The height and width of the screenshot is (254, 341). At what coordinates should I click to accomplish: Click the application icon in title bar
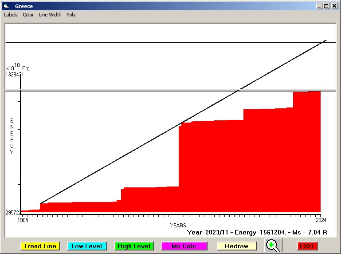(x=6, y=6)
